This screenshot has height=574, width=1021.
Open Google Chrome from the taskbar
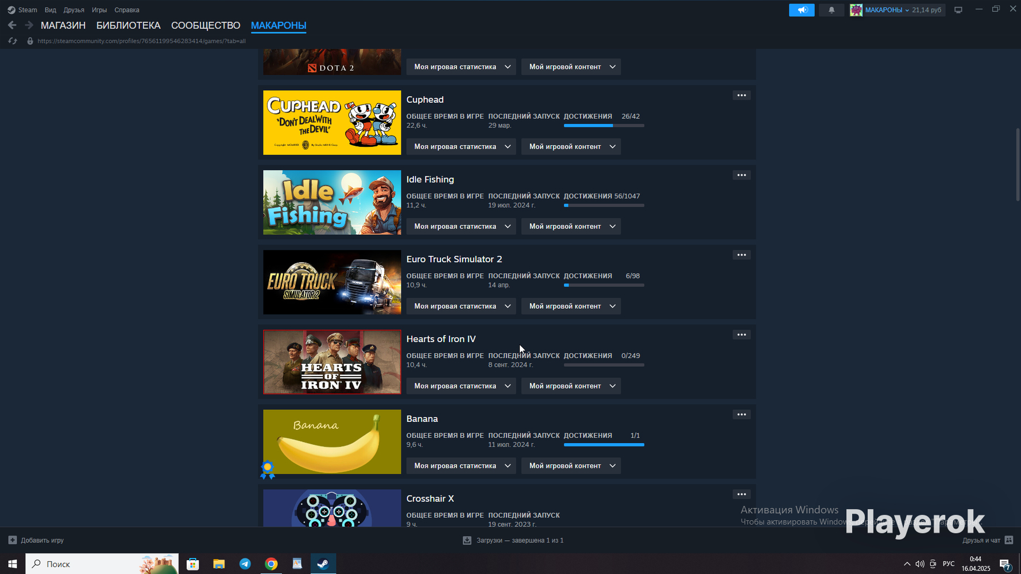271,564
